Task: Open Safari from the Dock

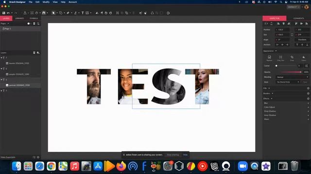Action: (40, 166)
